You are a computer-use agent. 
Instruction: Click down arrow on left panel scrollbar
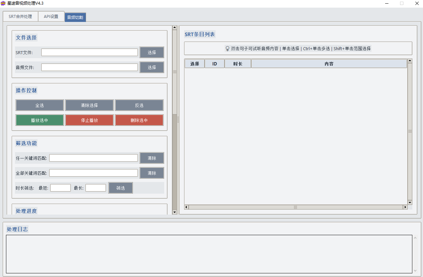click(175, 212)
